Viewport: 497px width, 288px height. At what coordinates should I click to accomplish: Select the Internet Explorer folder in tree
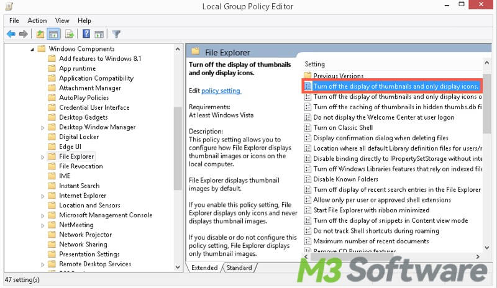83,196
